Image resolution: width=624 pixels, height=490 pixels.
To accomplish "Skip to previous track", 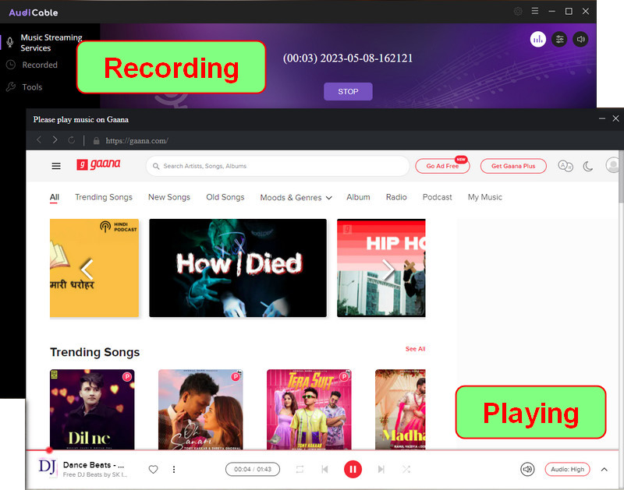I will [324, 469].
